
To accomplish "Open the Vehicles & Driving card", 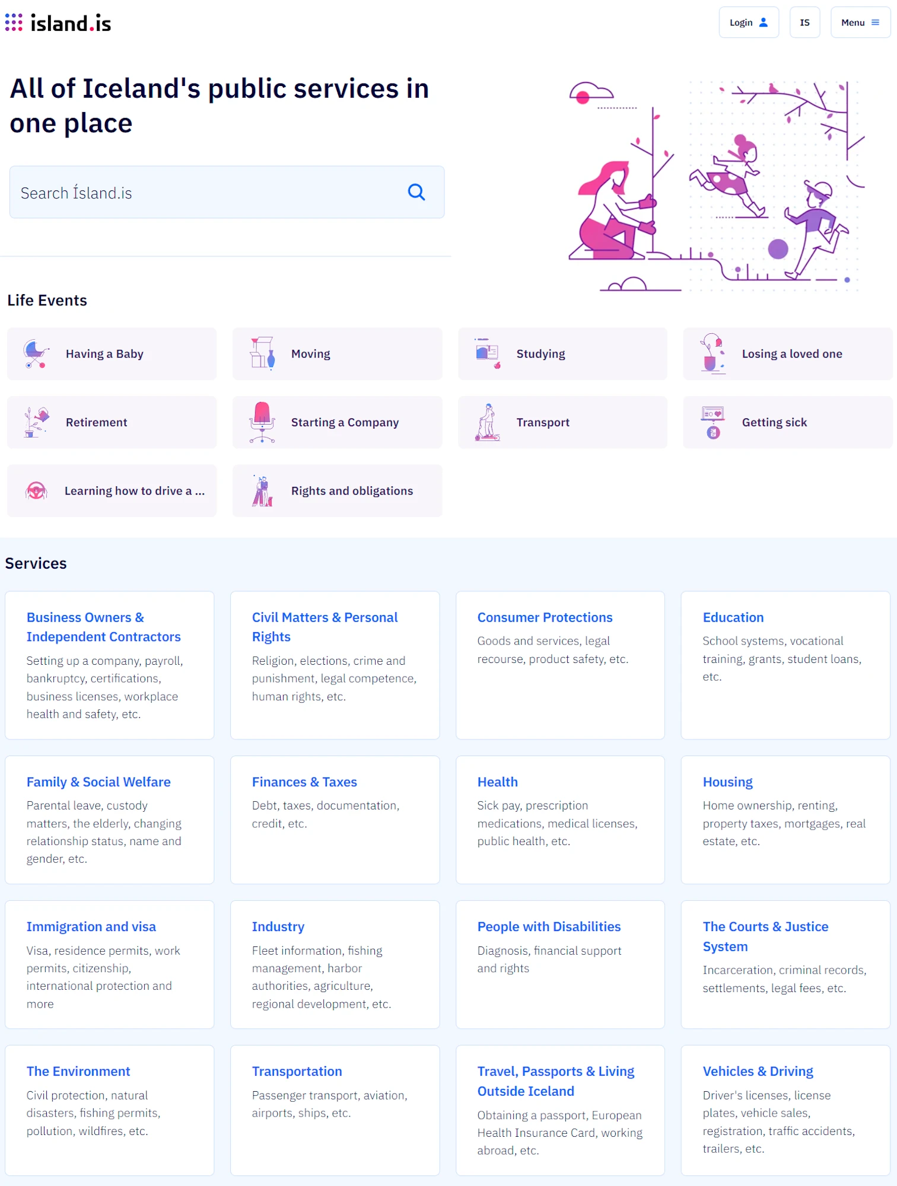I will 786,1111.
